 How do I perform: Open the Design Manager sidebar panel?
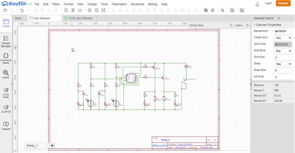point(6,42)
